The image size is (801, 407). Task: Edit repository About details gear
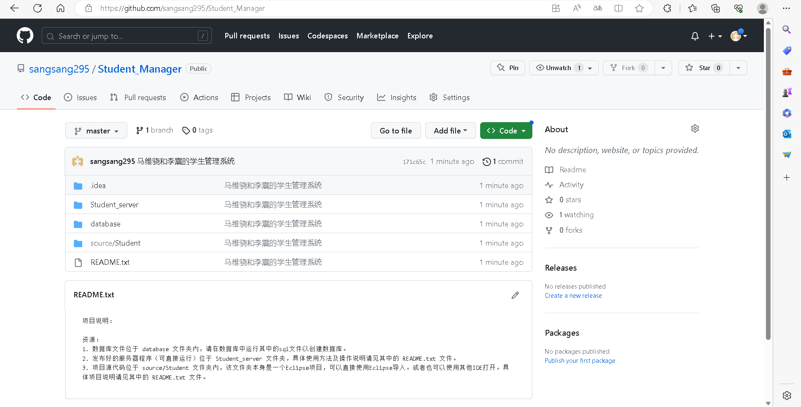click(695, 129)
